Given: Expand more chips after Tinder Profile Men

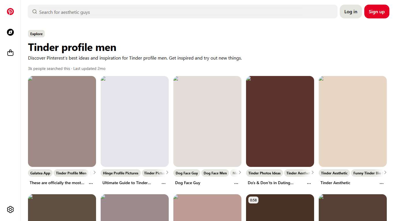Looking at the screenshot, I should coord(95,172).
